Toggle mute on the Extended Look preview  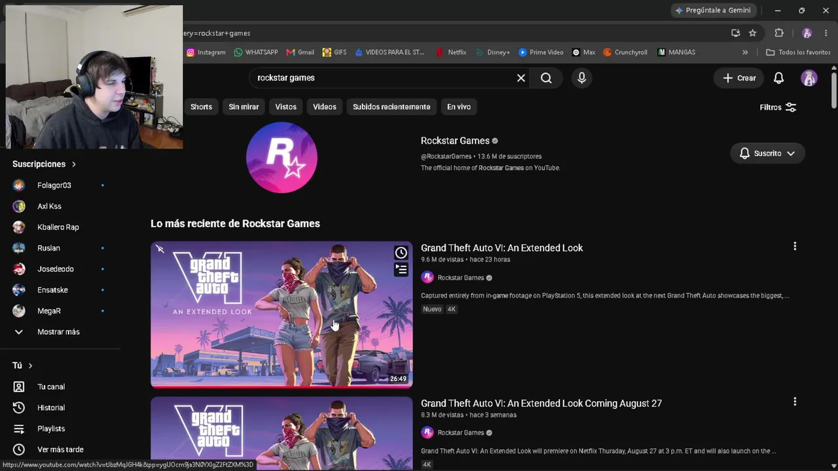point(160,249)
